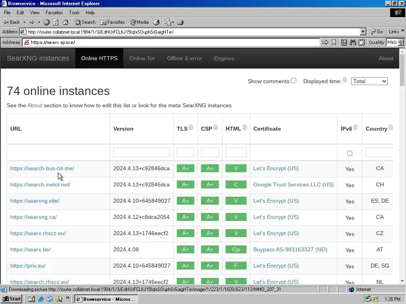Expand the Links toolbar chevron
Screen dimensions: 406x304
(403, 31)
